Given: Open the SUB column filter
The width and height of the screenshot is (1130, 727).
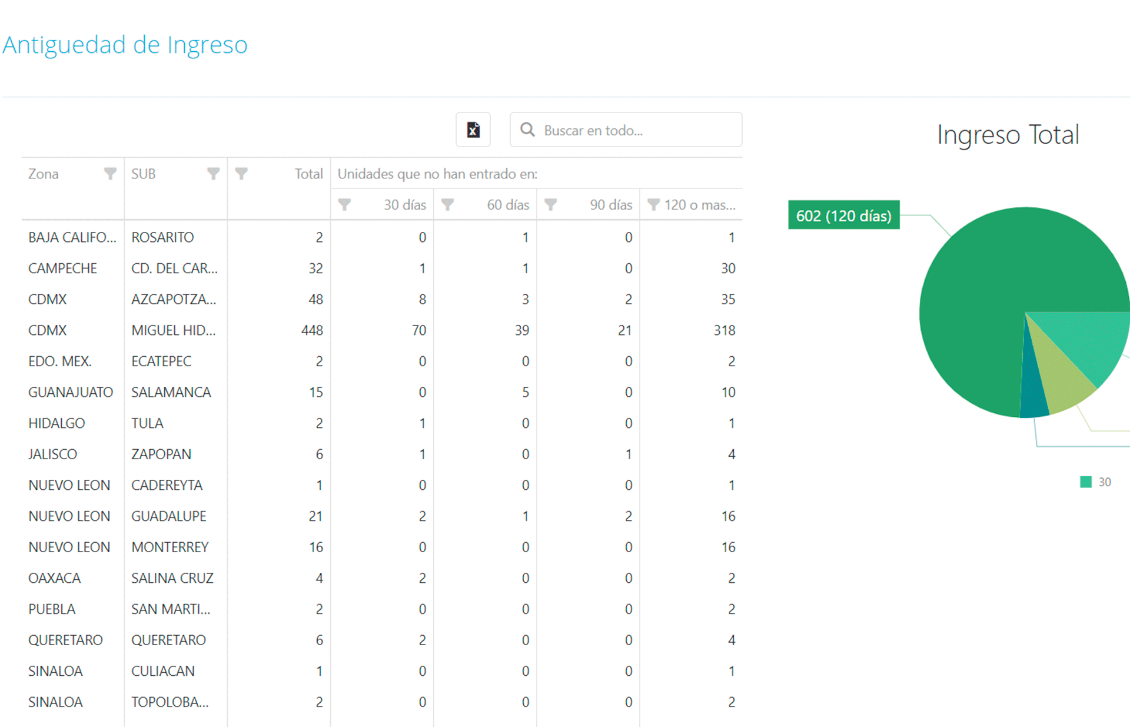Looking at the screenshot, I should pos(213,174).
